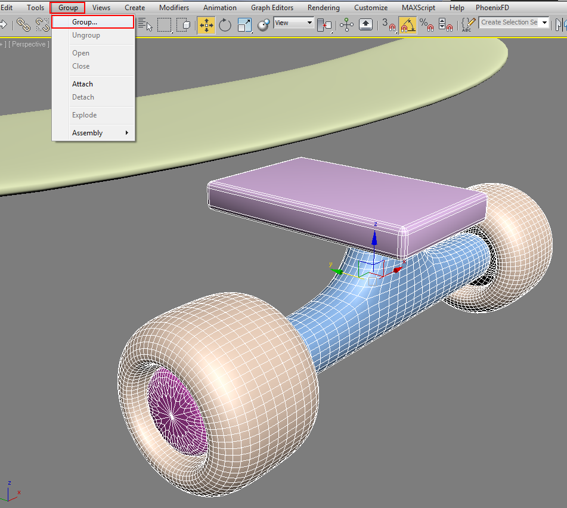Image resolution: width=567 pixels, height=508 pixels.
Task: Open the Rendering menu
Action: (324, 8)
